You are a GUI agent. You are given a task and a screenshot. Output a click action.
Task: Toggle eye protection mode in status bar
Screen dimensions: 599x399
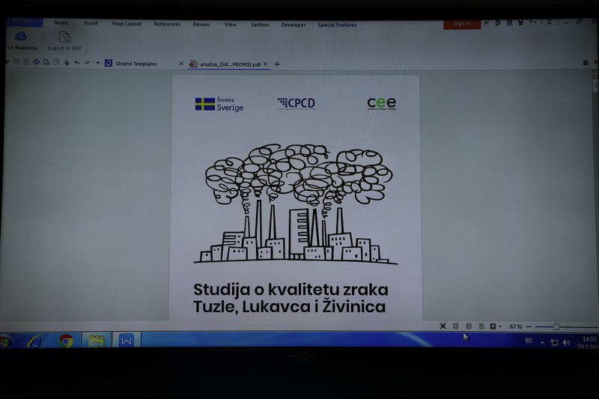(493, 326)
